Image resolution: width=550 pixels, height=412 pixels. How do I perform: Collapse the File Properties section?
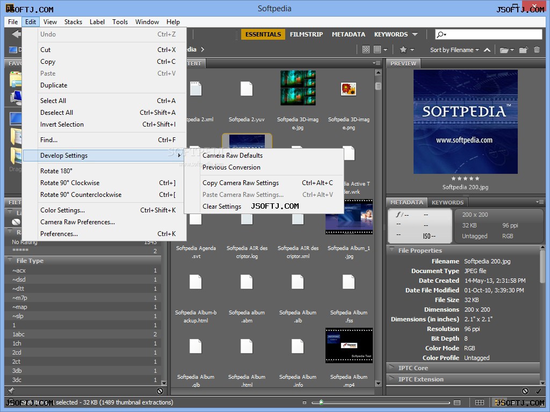(x=392, y=250)
